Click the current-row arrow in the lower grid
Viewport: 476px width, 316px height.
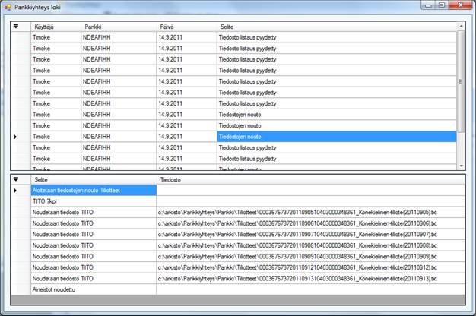pyautogui.click(x=15, y=190)
